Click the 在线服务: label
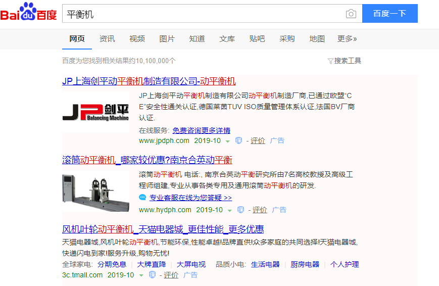The width and height of the screenshot is (439, 286). coord(154,130)
